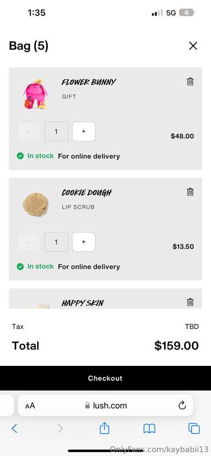
Task: Select the Cookie Dough quantity field
Action: click(x=56, y=242)
